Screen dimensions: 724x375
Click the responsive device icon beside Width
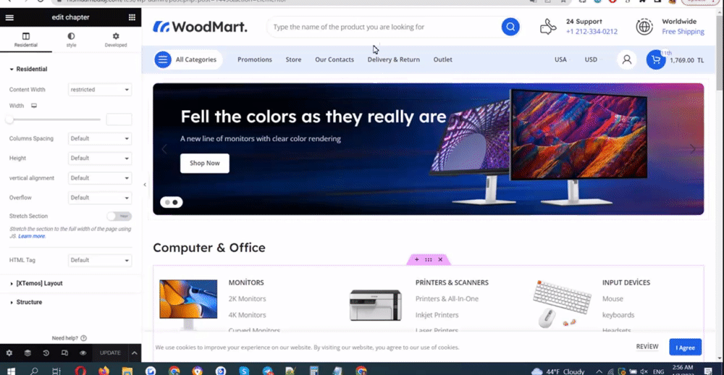[34, 106]
